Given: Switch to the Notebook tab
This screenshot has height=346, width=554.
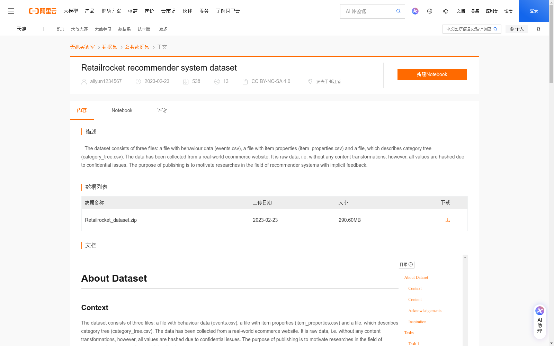Looking at the screenshot, I should point(122,110).
